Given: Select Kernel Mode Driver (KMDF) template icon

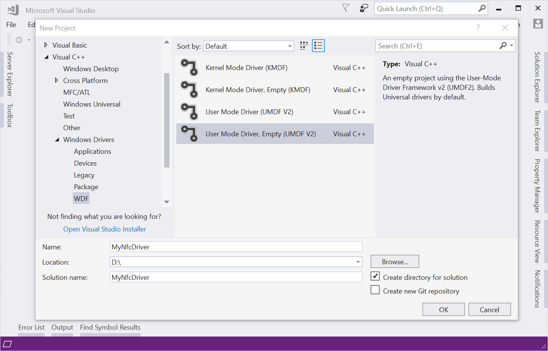Looking at the screenshot, I should tap(190, 67).
